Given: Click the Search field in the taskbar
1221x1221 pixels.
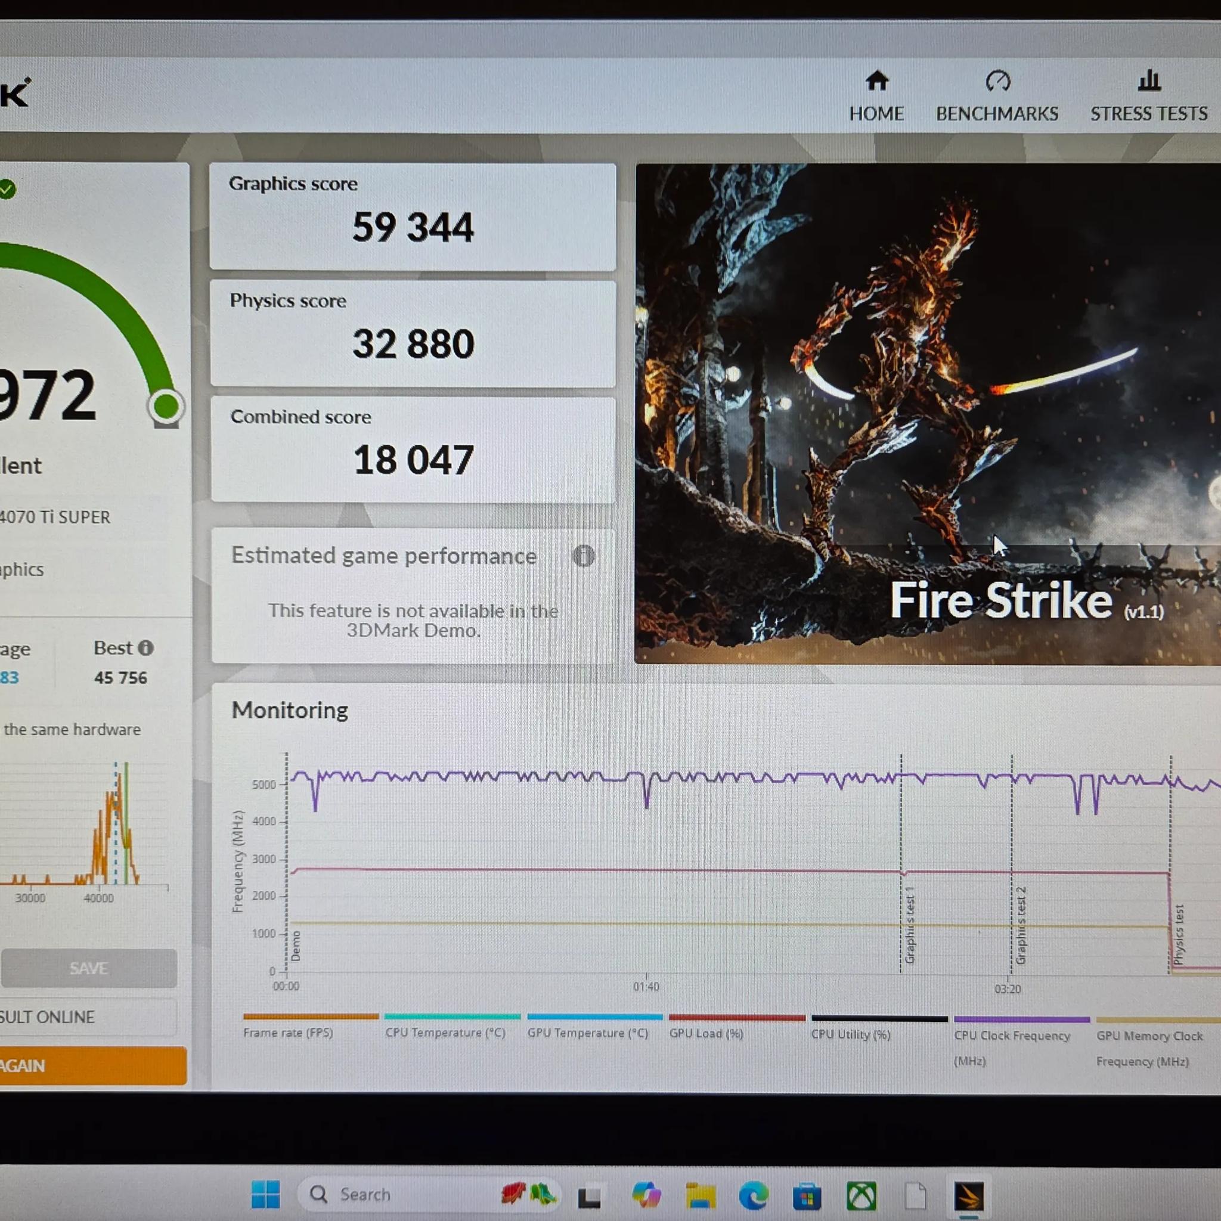Looking at the screenshot, I should [430, 1194].
